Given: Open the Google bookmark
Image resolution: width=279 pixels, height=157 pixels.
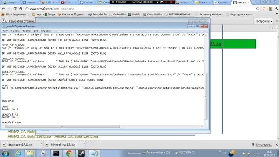Looking at the screenshot, I should point(49,14).
